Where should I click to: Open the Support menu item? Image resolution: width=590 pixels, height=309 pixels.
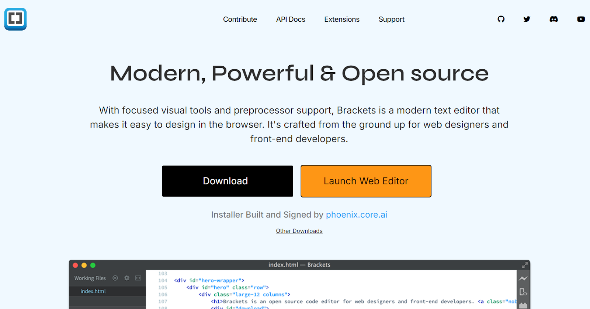click(x=392, y=19)
